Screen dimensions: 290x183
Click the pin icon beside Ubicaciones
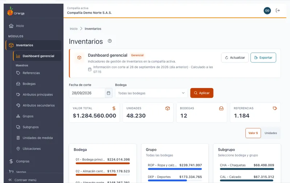(18, 149)
